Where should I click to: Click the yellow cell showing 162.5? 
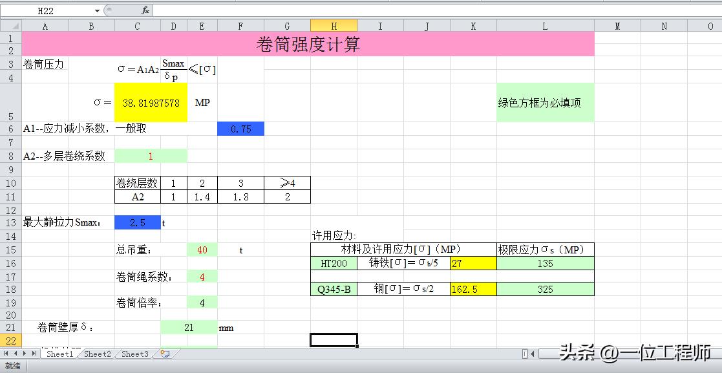pos(472,290)
